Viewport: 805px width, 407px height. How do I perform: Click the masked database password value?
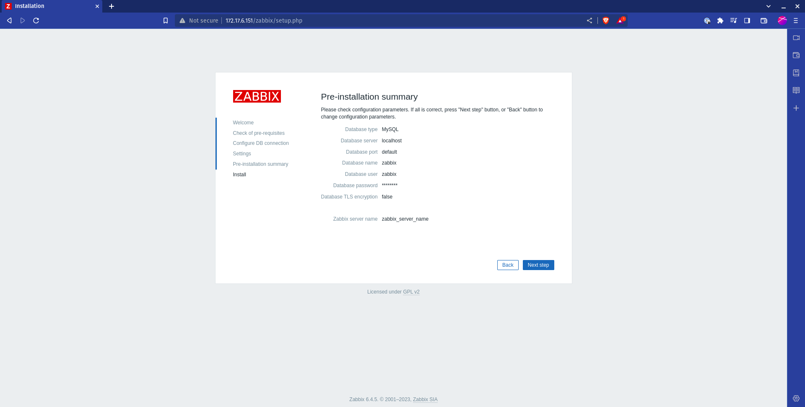390,185
